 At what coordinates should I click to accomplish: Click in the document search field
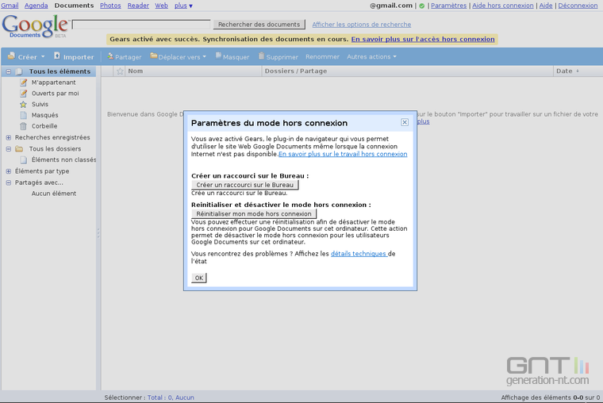point(141,25)
